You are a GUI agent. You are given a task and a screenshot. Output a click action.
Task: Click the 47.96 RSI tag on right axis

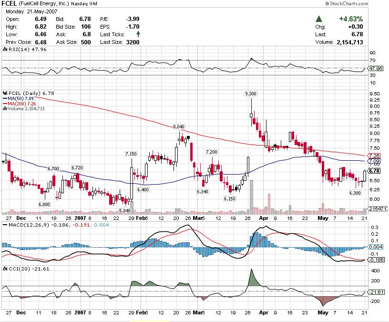[376, 68]
